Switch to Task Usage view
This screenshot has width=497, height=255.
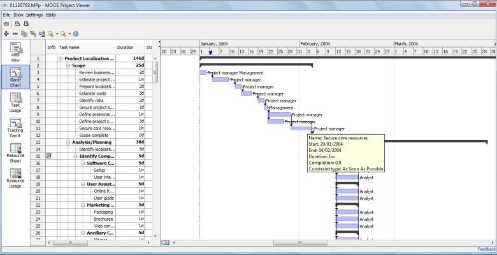tap(15, 102)
